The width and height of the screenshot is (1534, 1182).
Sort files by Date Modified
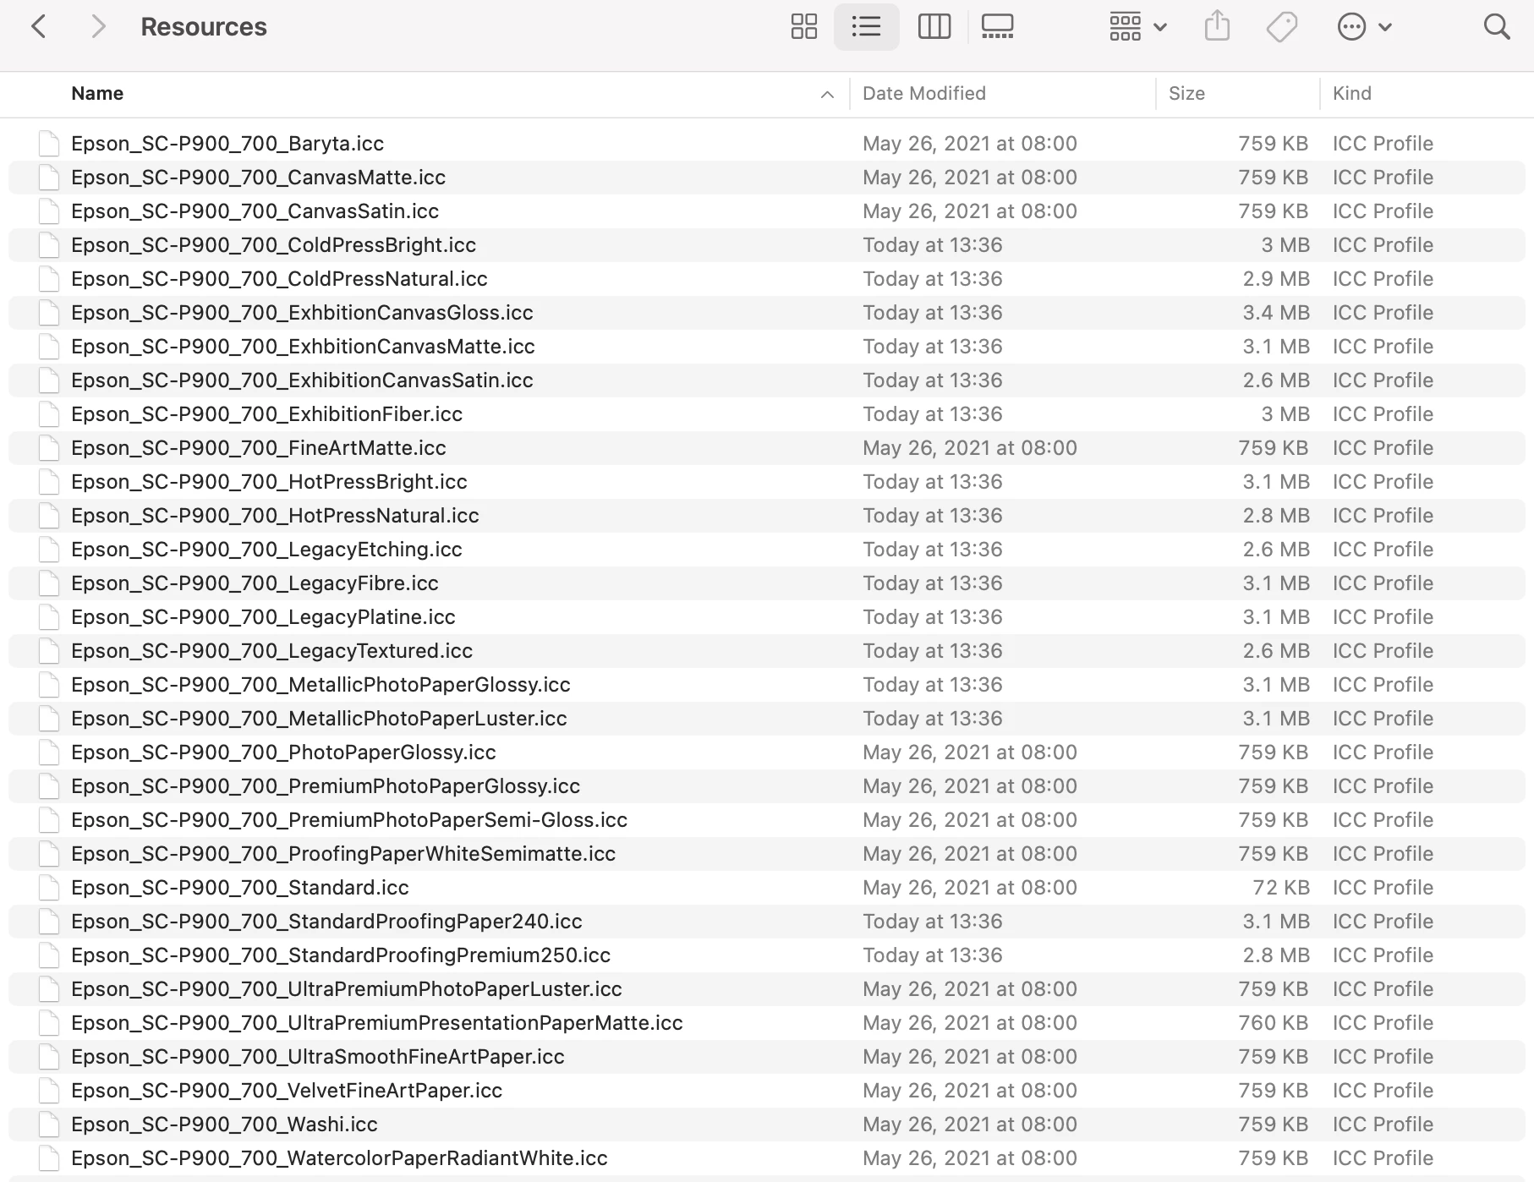click(924, 94)
